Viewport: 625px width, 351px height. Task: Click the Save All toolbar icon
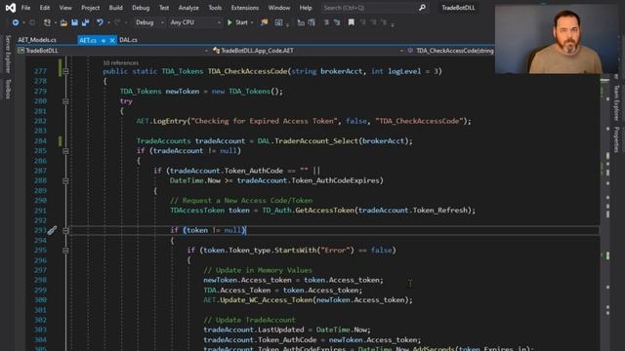pyautogui.click(x=85, y=22)
